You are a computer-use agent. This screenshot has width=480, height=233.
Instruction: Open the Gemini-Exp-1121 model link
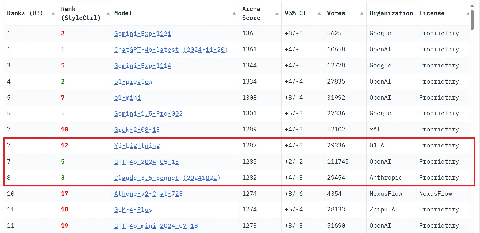click(x=142, y=34)
